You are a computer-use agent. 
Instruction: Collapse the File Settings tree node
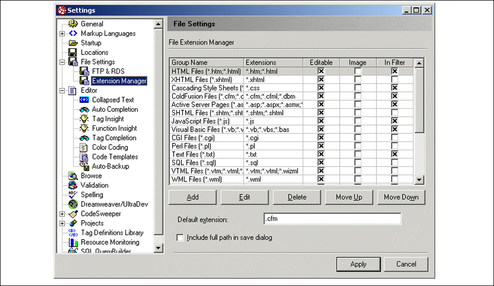62,62
